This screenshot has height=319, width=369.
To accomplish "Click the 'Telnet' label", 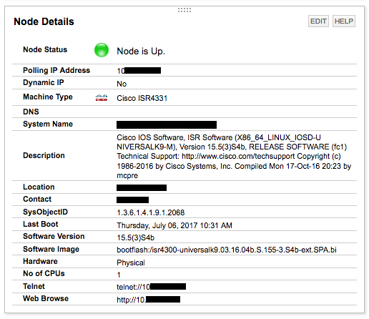I will (34, 286).
